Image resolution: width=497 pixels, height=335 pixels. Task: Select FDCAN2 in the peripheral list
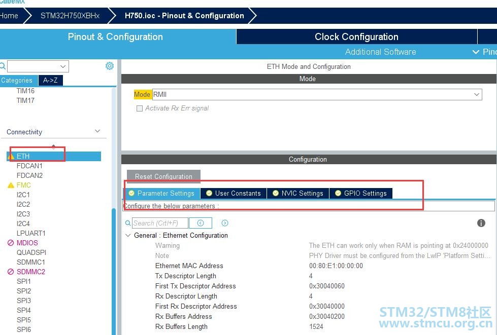pyautogui.click(x=29, y=175)
